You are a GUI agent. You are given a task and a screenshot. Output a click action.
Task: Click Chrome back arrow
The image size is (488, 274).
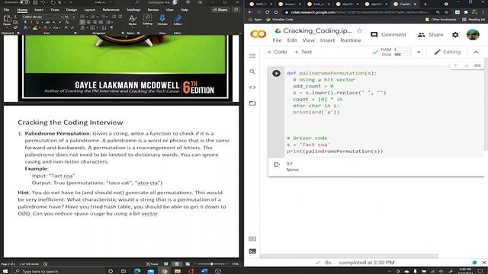click(x=250, y=12)
